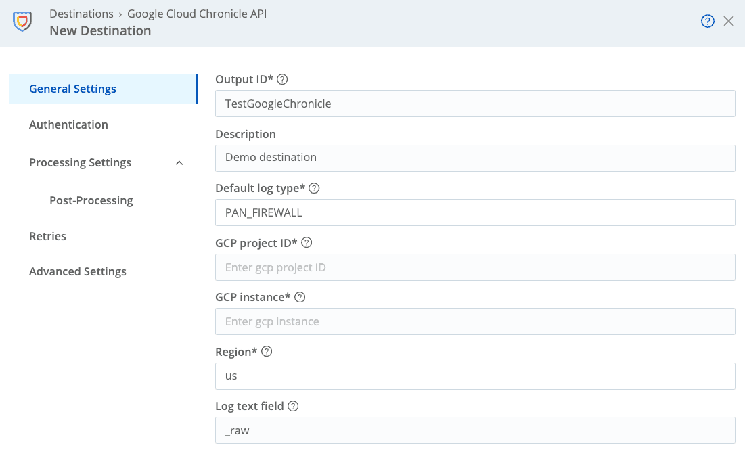Click the GCP project ID input field
Screen dimensions: 745x454
[475, 267]
